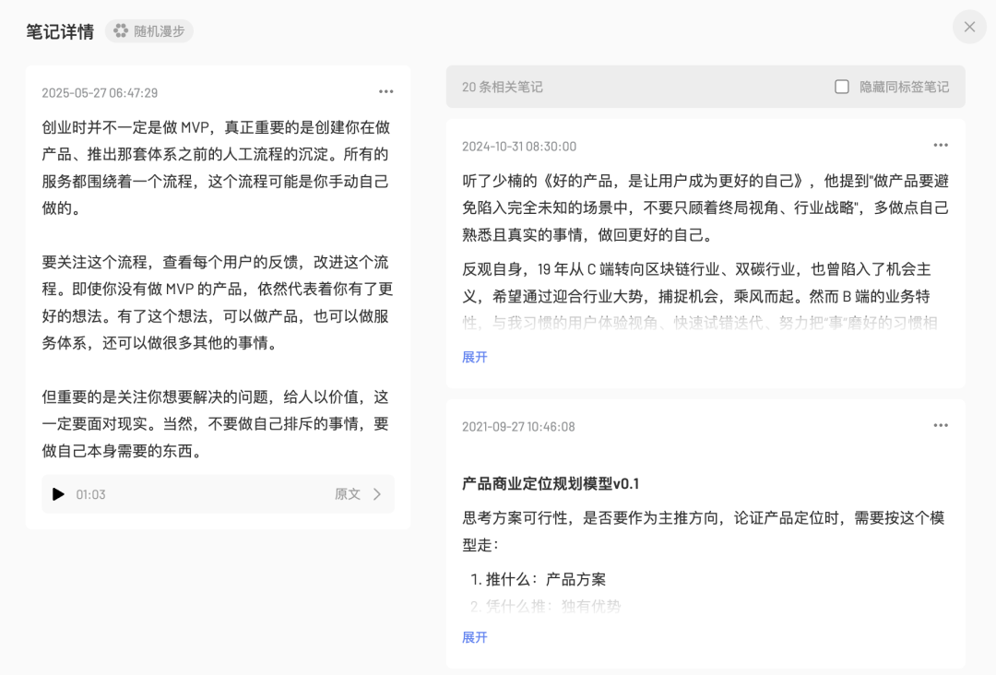Click the 20 条相关笔记 label
Viewport: 996px width, 675px height.
[503, 87]
